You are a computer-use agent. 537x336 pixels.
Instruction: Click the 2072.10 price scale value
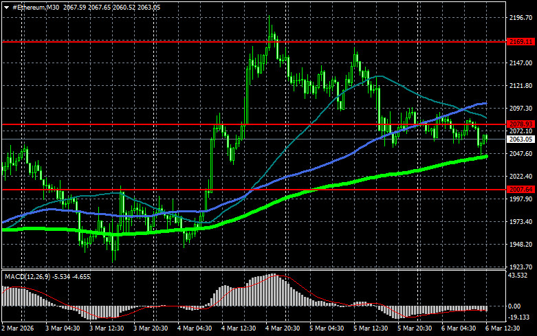pos(521,131)
